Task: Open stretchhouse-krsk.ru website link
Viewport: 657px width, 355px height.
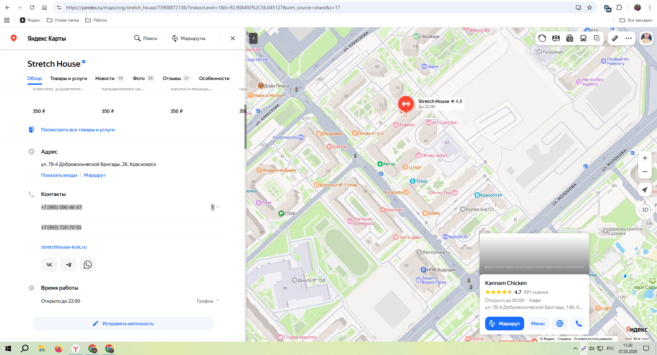Action: point(64,247)
